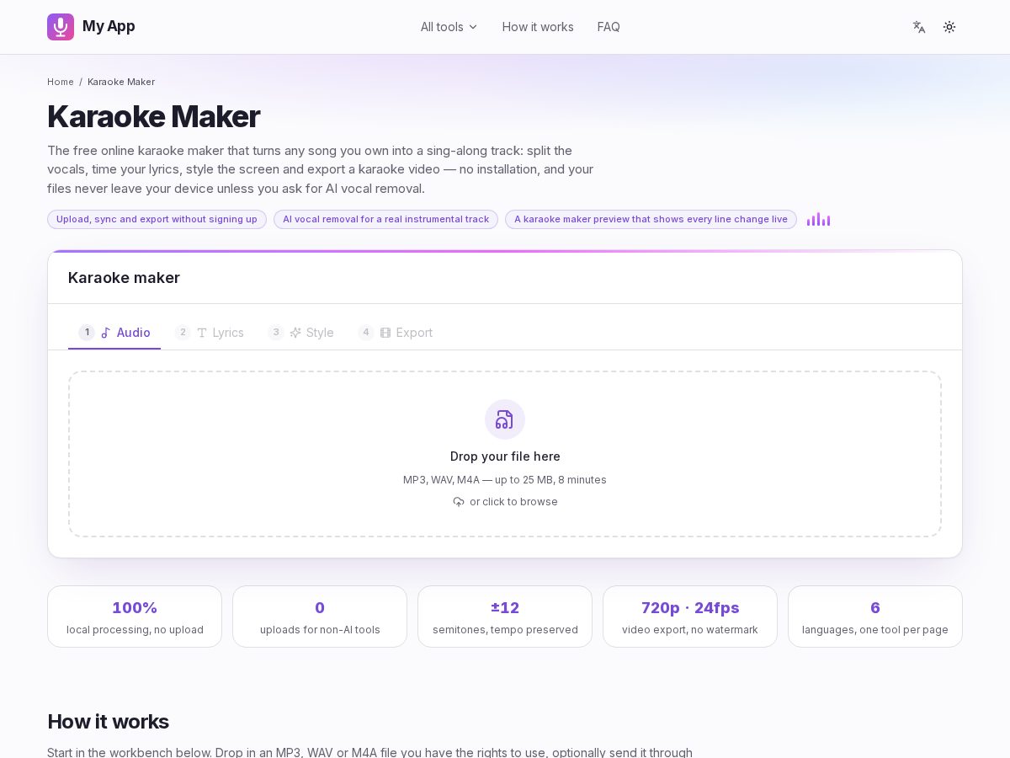Switch to the Lyrics step tab
This screenshot has height=758, width=1010.
point(210,333)
